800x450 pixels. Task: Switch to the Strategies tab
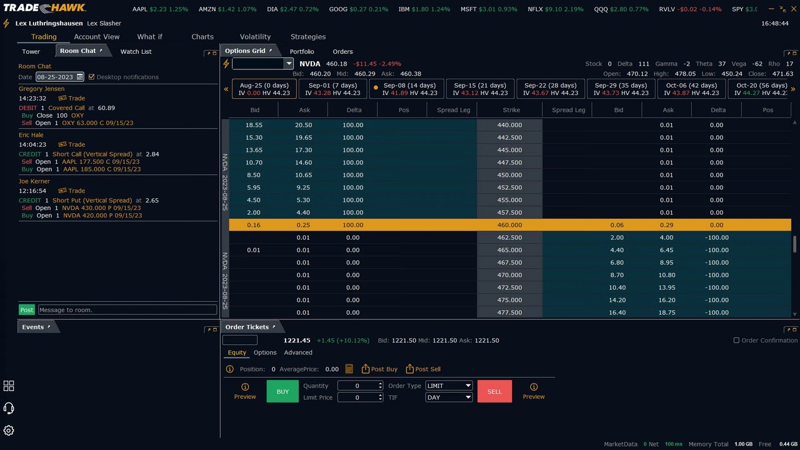point(308,37)
